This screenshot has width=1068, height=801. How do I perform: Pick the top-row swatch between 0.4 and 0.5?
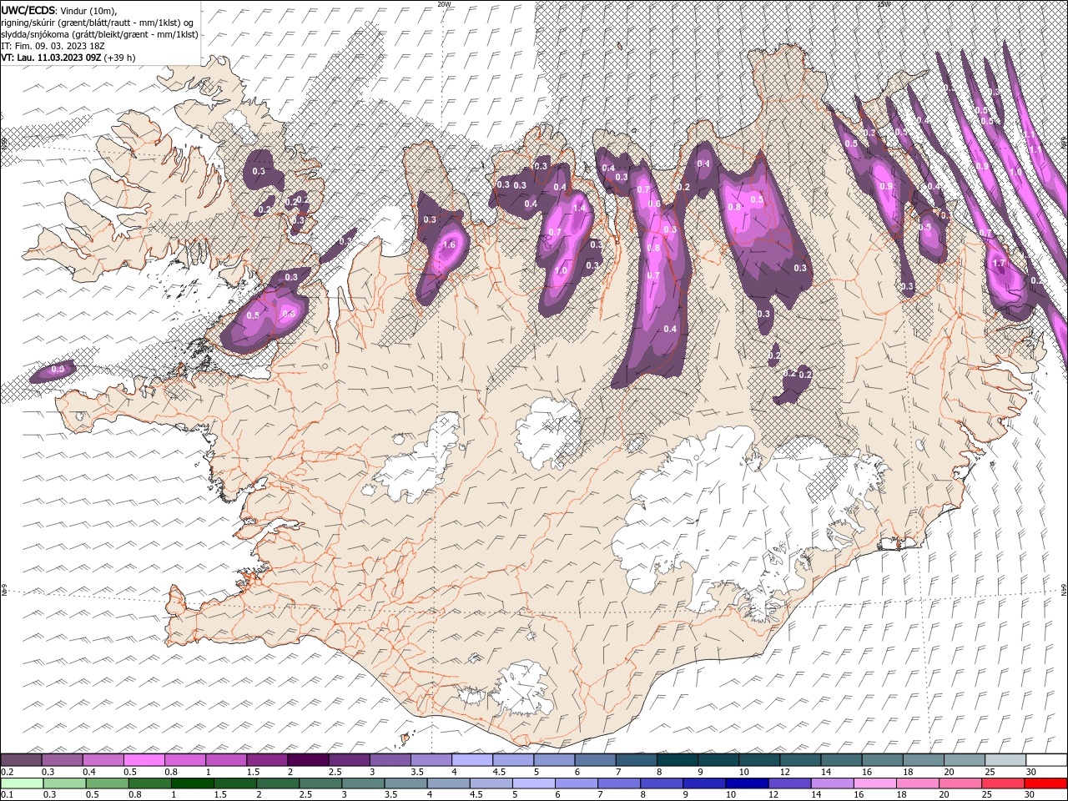103,760
